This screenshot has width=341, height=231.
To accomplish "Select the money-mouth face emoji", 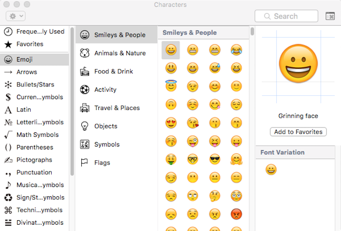I will (x=171, y=159).
